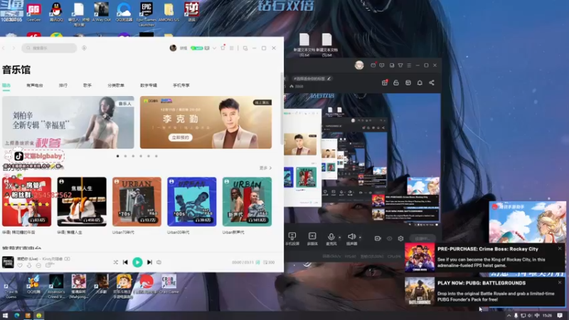
Task: Click the listen-to-identify icon beside search box
Action: pos(84,48)
